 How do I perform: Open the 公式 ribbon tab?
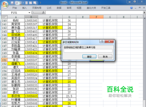point(49,8)
